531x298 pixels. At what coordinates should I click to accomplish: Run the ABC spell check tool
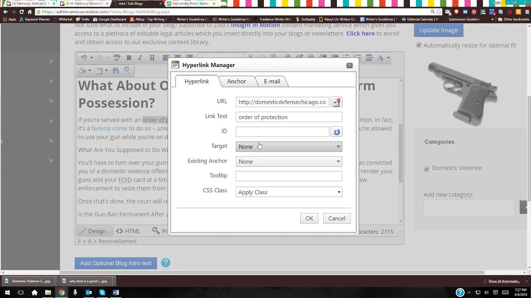point(117,58)
